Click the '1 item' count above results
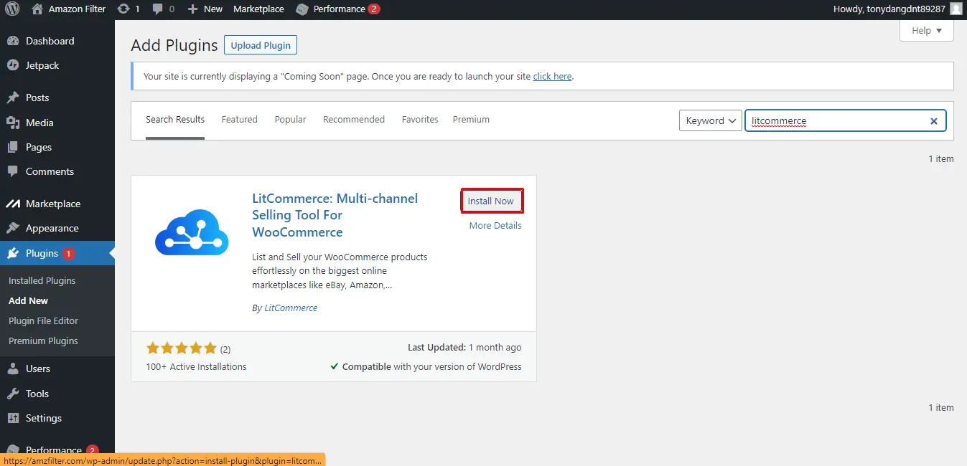967x466 pixels. tap(940, 158)
